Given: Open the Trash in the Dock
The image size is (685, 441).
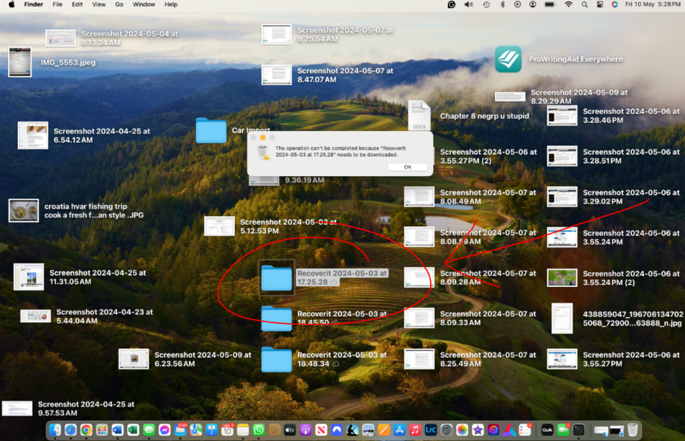Looking at the screenshot, I should point(632,430).
